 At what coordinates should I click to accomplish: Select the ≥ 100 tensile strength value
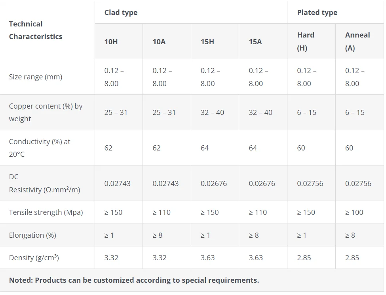tap(354, 212)
